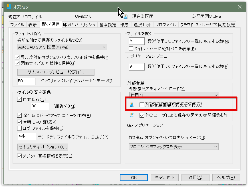Enable タイトル バーに絶対パスを表示 checkbox
The height and width of the screenshot is (187, 248).
tap(131, 49)
